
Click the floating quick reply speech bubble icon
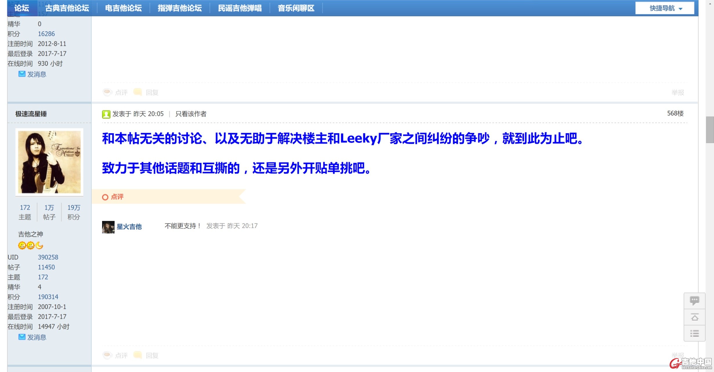(694, 301)
